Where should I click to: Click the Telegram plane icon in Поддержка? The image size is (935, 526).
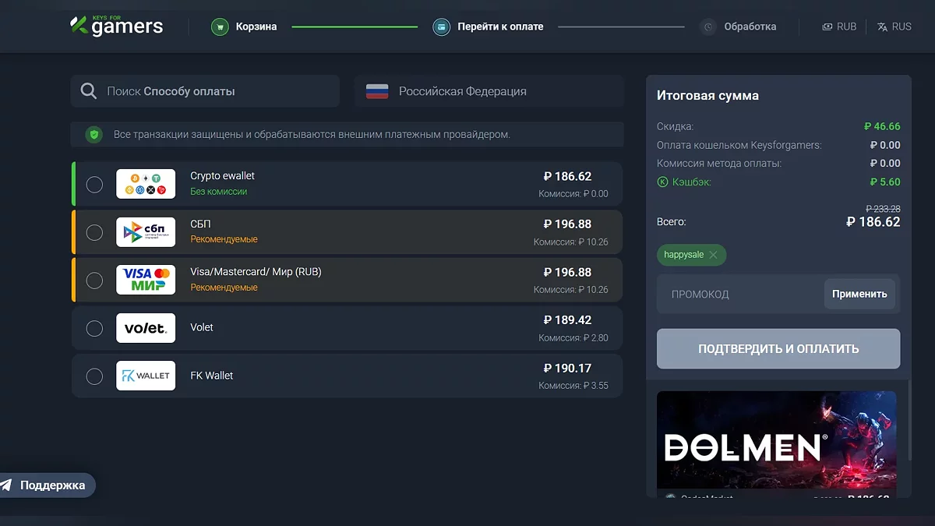pos(6,485)
